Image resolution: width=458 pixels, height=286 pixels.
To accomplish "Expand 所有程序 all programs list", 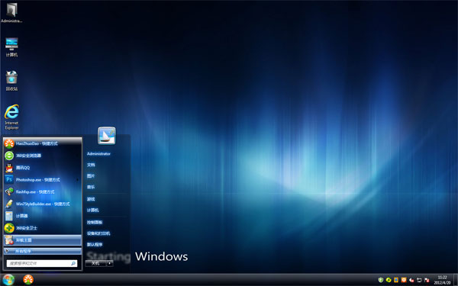I will pyautogui.click(x=43, y=251).
